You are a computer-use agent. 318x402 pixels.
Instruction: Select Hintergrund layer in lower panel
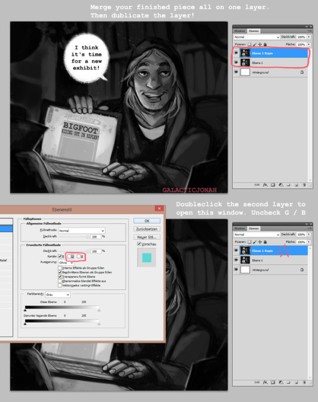[270, 270]
